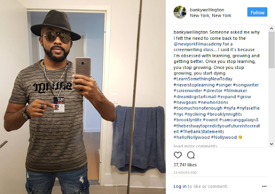Open the comment speech bubble icon
275x194 pixels.
(191, 155)
